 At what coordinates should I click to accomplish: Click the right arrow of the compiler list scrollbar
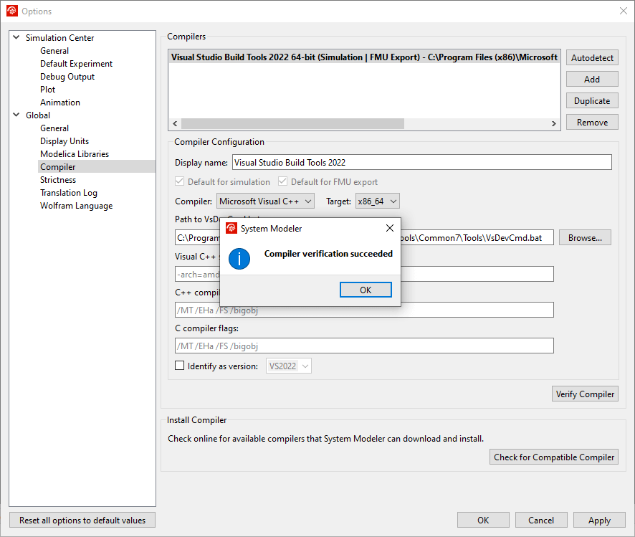(x=553, y=123)
